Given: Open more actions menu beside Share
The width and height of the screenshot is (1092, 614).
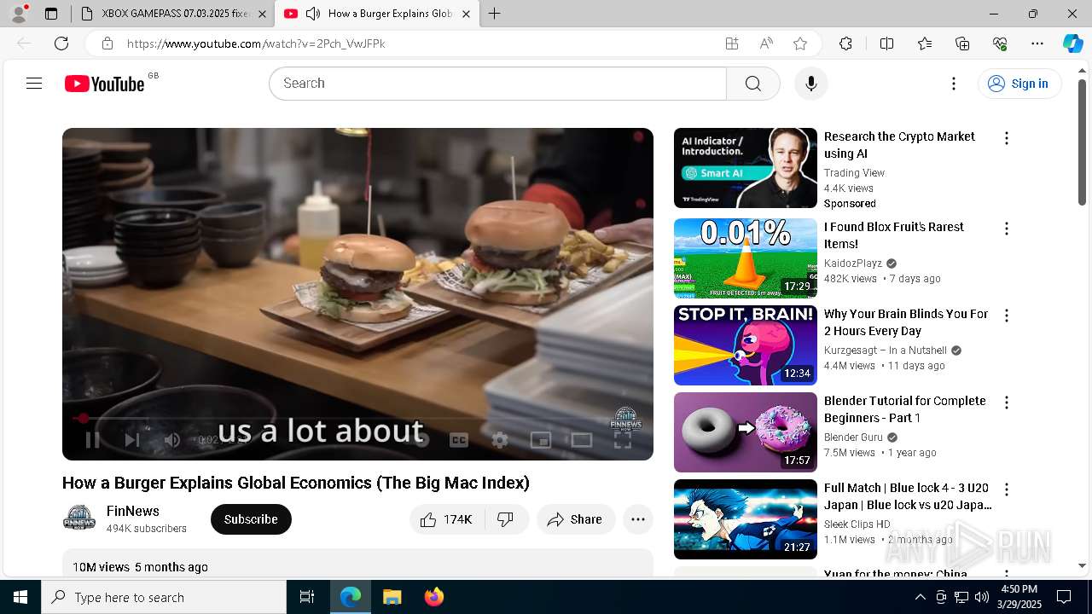Looking at the screenshot, I should tap(638, 519).
